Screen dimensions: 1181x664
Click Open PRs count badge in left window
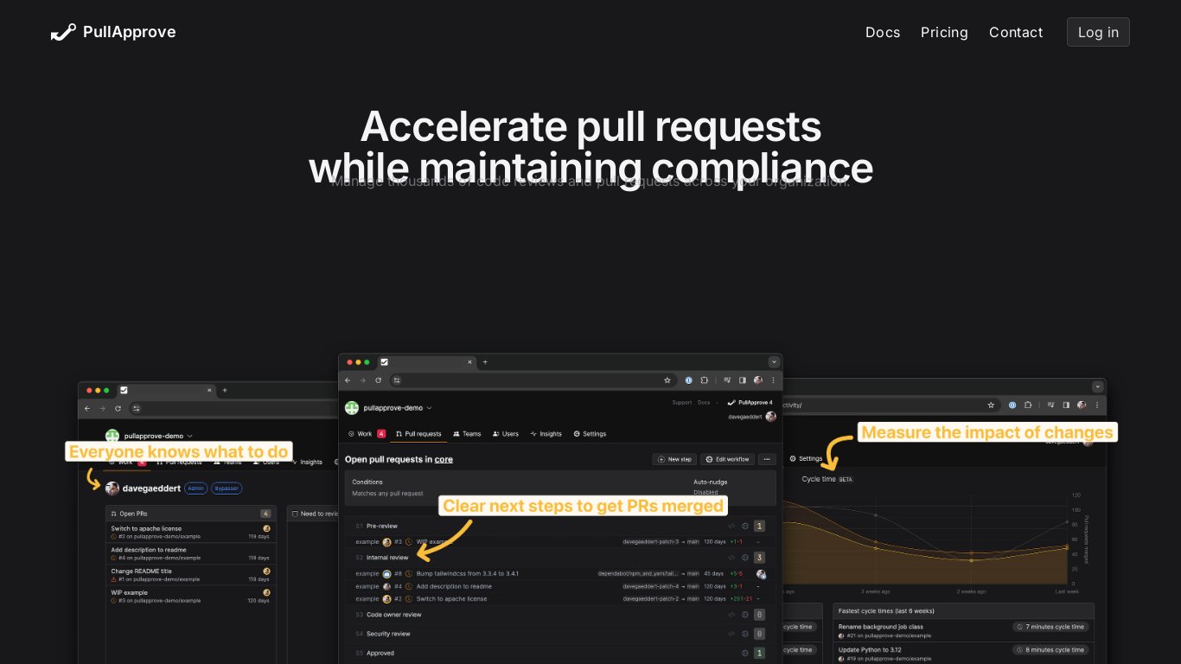tap(265, 514)
